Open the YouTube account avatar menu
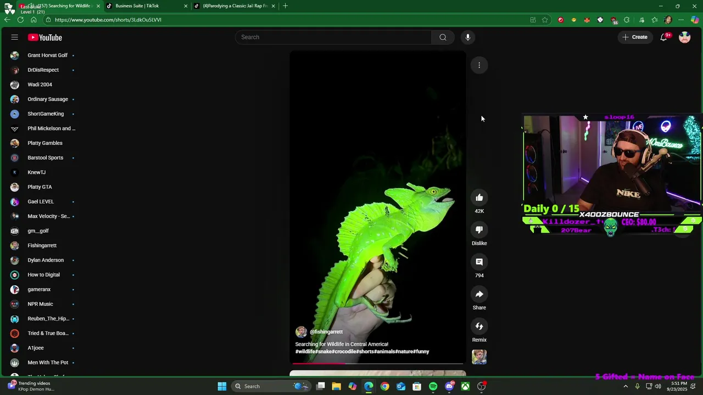703x395 pixels. (x=684, y=37)
